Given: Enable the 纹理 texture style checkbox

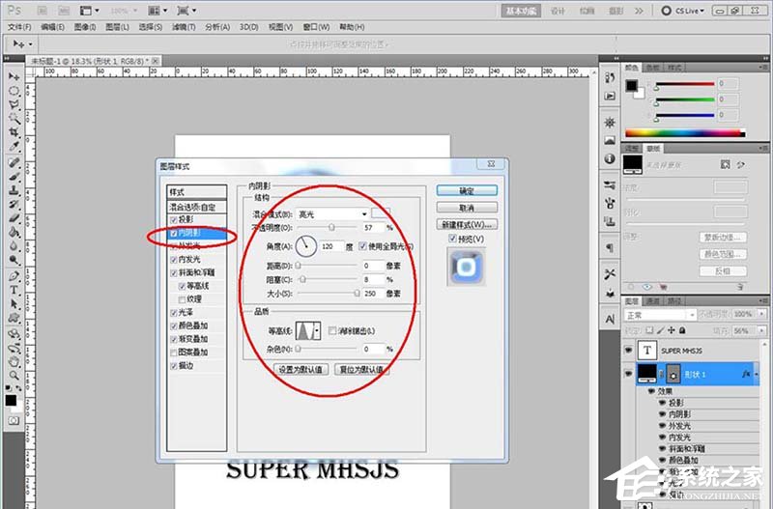Looking at the screenshot, I should click(x=182, y=300).
